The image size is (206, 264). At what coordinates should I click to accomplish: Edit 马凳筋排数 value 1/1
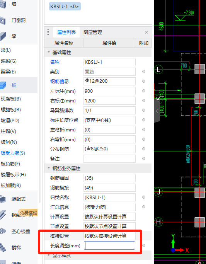(x=109, y=111)
